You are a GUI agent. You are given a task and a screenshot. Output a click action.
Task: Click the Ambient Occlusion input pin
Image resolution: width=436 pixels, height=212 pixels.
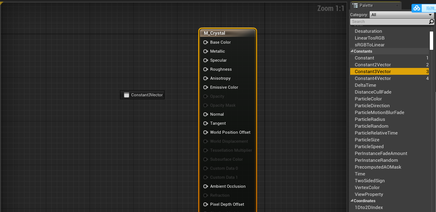[206, 186]
